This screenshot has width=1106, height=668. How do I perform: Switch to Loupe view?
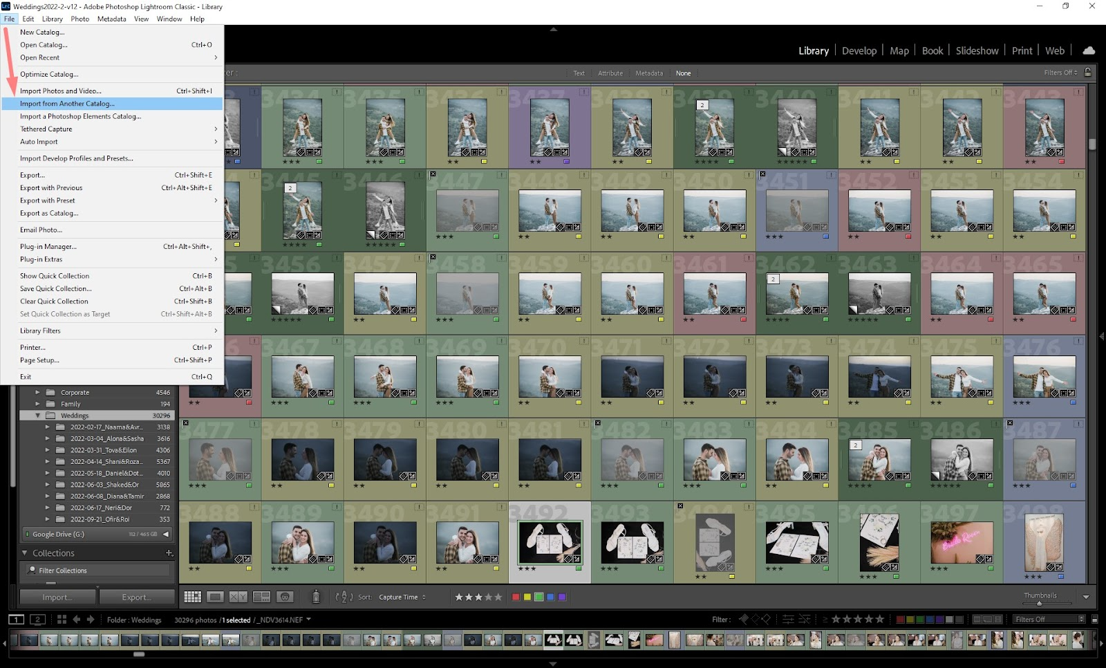216,597
